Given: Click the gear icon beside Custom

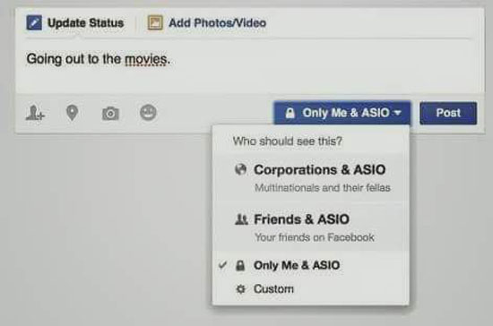Looking at the screenshot, I should (x=240, y=289).
